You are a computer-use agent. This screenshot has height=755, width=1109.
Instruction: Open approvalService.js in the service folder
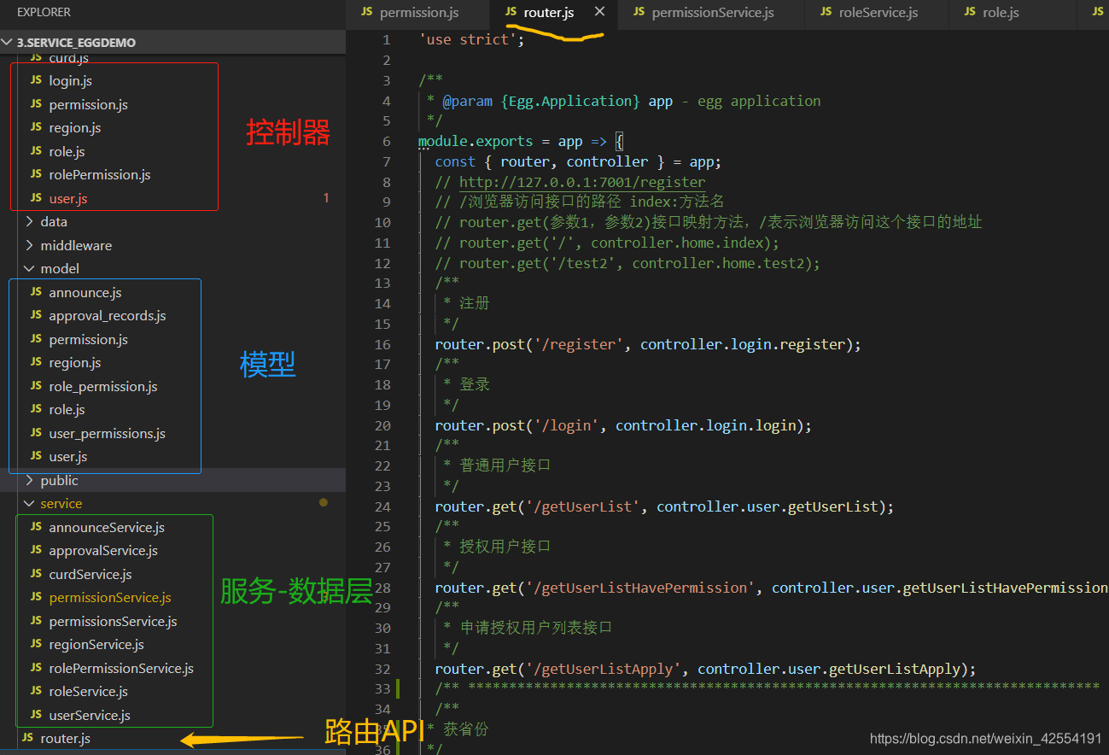pyautogui.click(x=102, y=550)
